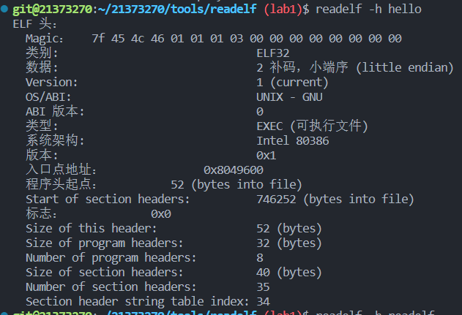The width and height of the screenshot is (462, 315).
Task: Click the entry point address '0x8049600'
Action: (x=234, y=170)
